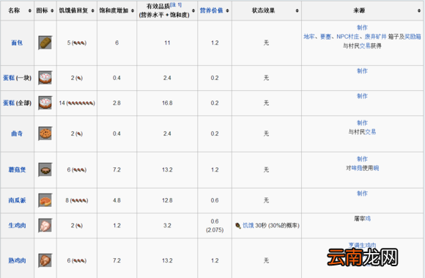425x278 pixels.
Task: Select the 11 quality value for bread
Action: (167, 43)
